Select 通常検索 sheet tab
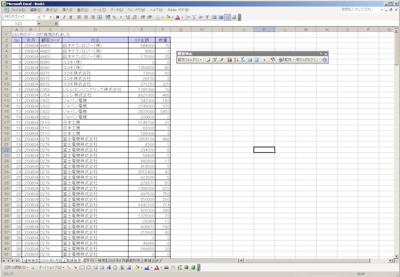 (51, 261)
